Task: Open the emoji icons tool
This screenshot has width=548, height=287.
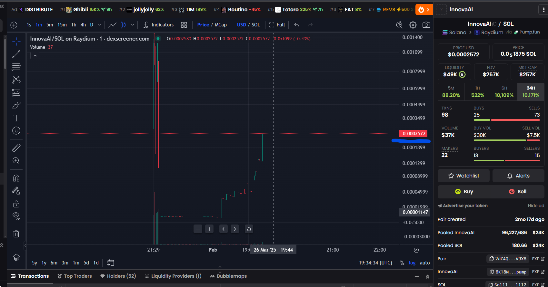Action: 16,130
